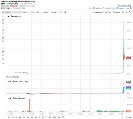Open the Compare menu
The width and height of the screenshot is (133, 119).
[54, 12]
